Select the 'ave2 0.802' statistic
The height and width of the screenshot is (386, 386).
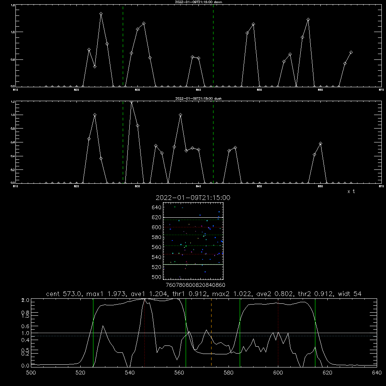(275, 294)
